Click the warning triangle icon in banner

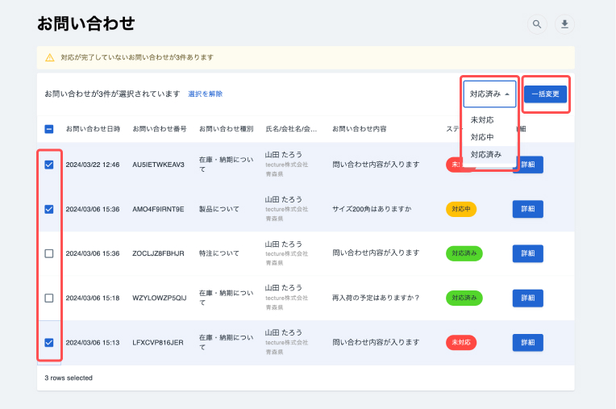[50, 57]
